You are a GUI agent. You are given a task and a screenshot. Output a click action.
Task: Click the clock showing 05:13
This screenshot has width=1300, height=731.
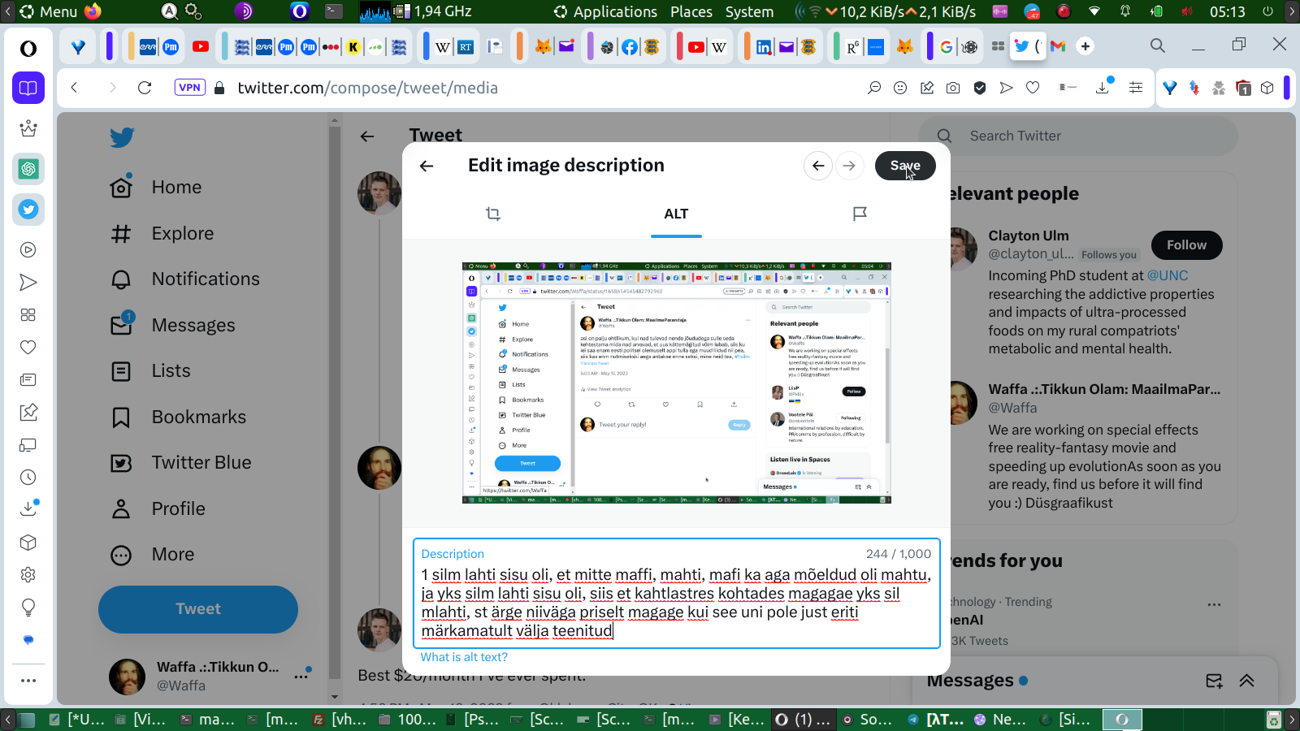[x=1227, y=11]
